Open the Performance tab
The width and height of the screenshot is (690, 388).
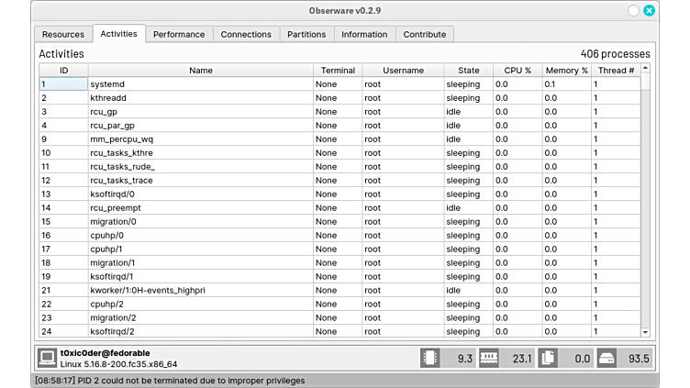point(179,34)
